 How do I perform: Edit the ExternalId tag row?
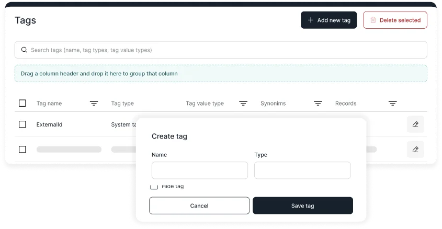tap(415, 124)
